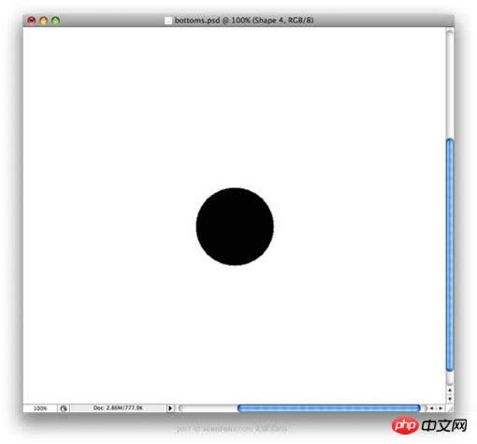Image resolution: width=477 pixels, height=444 pixels.
Task: Click the scroll-down arrow on vertical scrollbar
Action: click(450, 399)
